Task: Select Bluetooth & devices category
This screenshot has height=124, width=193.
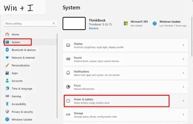Action: [23, 50]
